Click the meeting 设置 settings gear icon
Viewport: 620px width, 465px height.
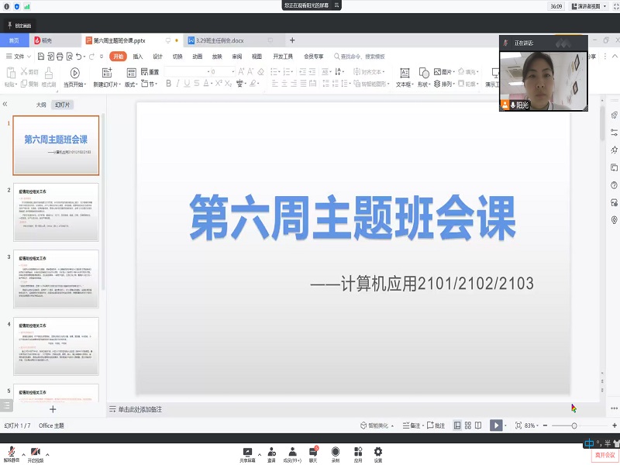click(x=378, y=451)
